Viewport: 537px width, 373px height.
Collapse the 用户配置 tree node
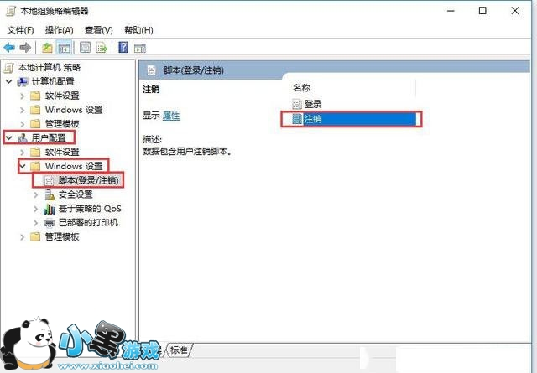(9, 138)
